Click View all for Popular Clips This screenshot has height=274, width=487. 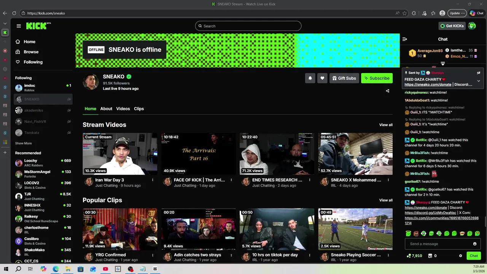386,200
